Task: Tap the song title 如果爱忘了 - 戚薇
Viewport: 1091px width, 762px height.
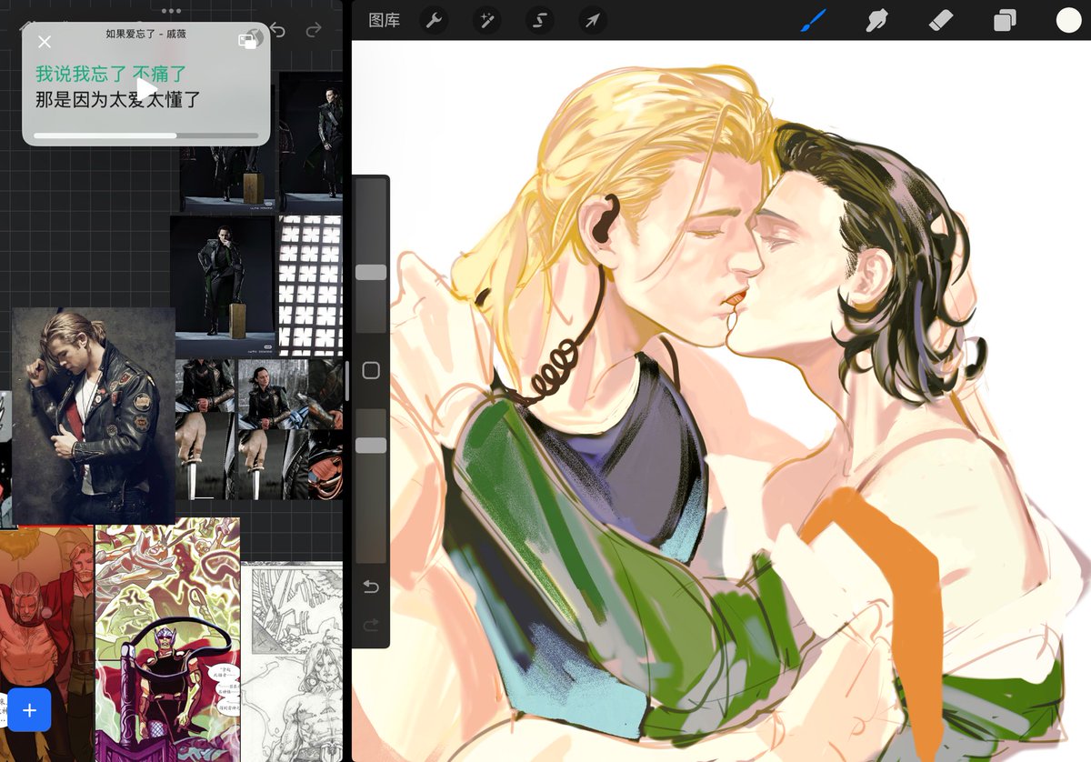Action: point(145,34)
